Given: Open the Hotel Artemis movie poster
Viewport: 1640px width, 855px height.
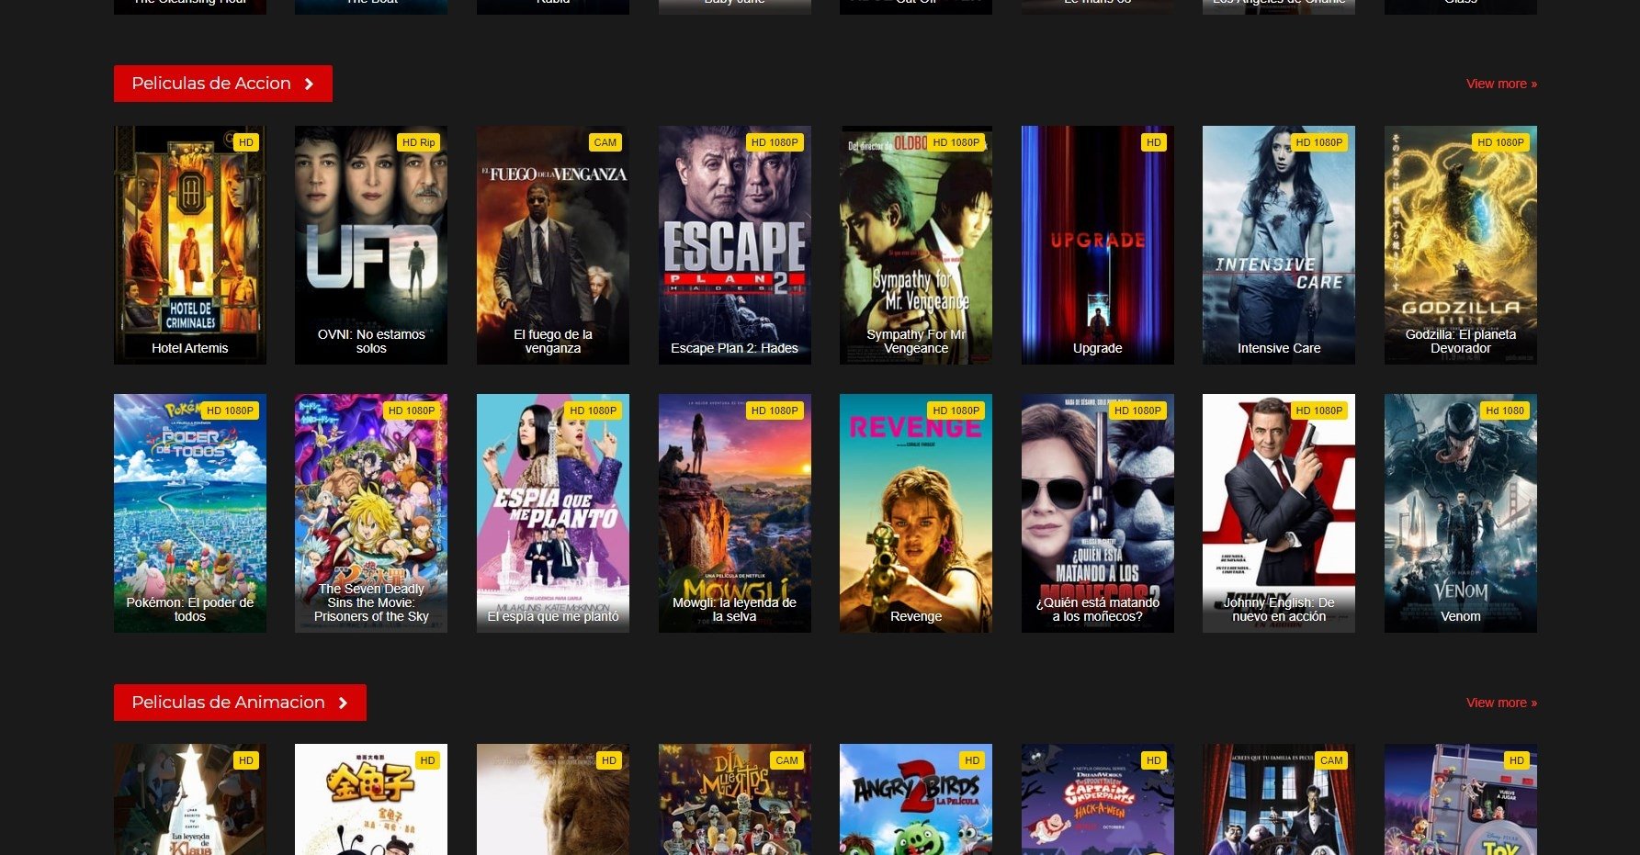Looking at the screenshot, I should (x=190, y=245).
